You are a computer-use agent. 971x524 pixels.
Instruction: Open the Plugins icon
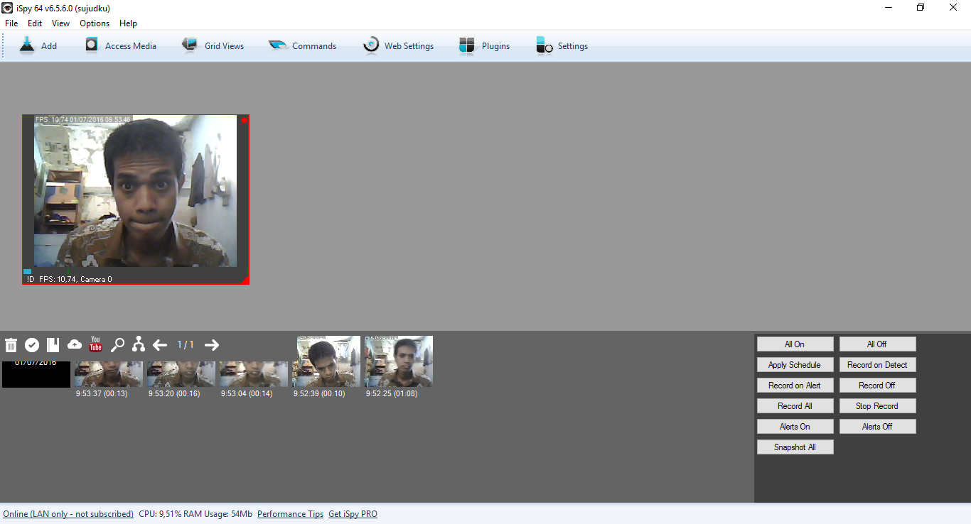467,44
